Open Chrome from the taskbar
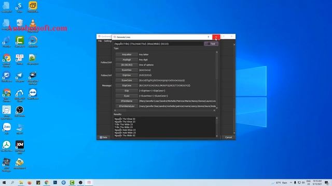The height and width of the screenshot is (186, 332). point(47,182)
